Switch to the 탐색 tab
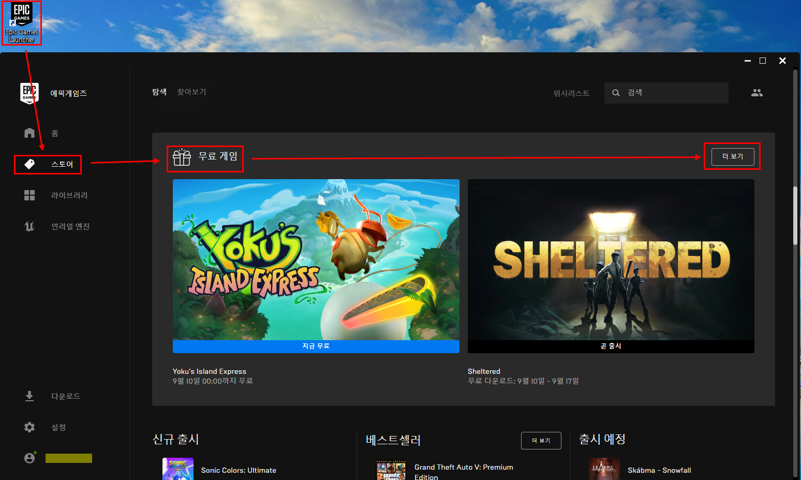The image size is (801, 480). coord(159,92)
